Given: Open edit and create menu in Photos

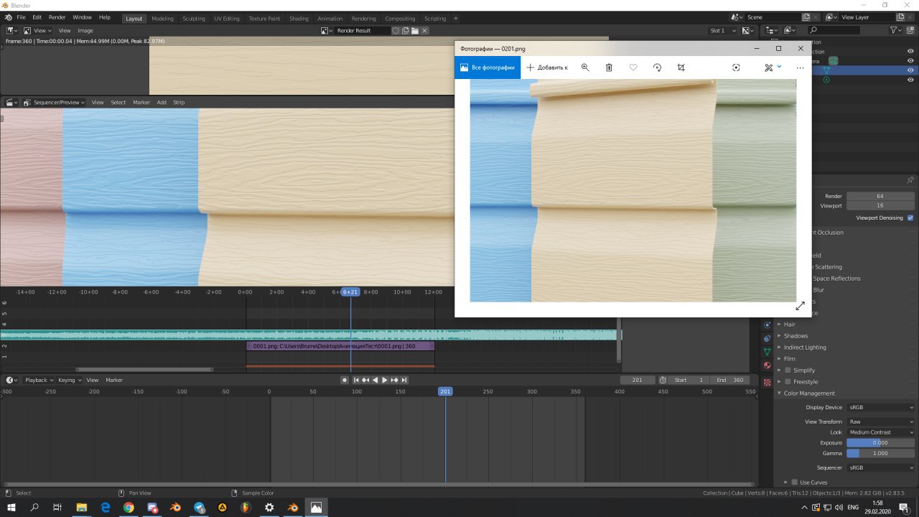Looking at the screenshot, I should point(773,67).
